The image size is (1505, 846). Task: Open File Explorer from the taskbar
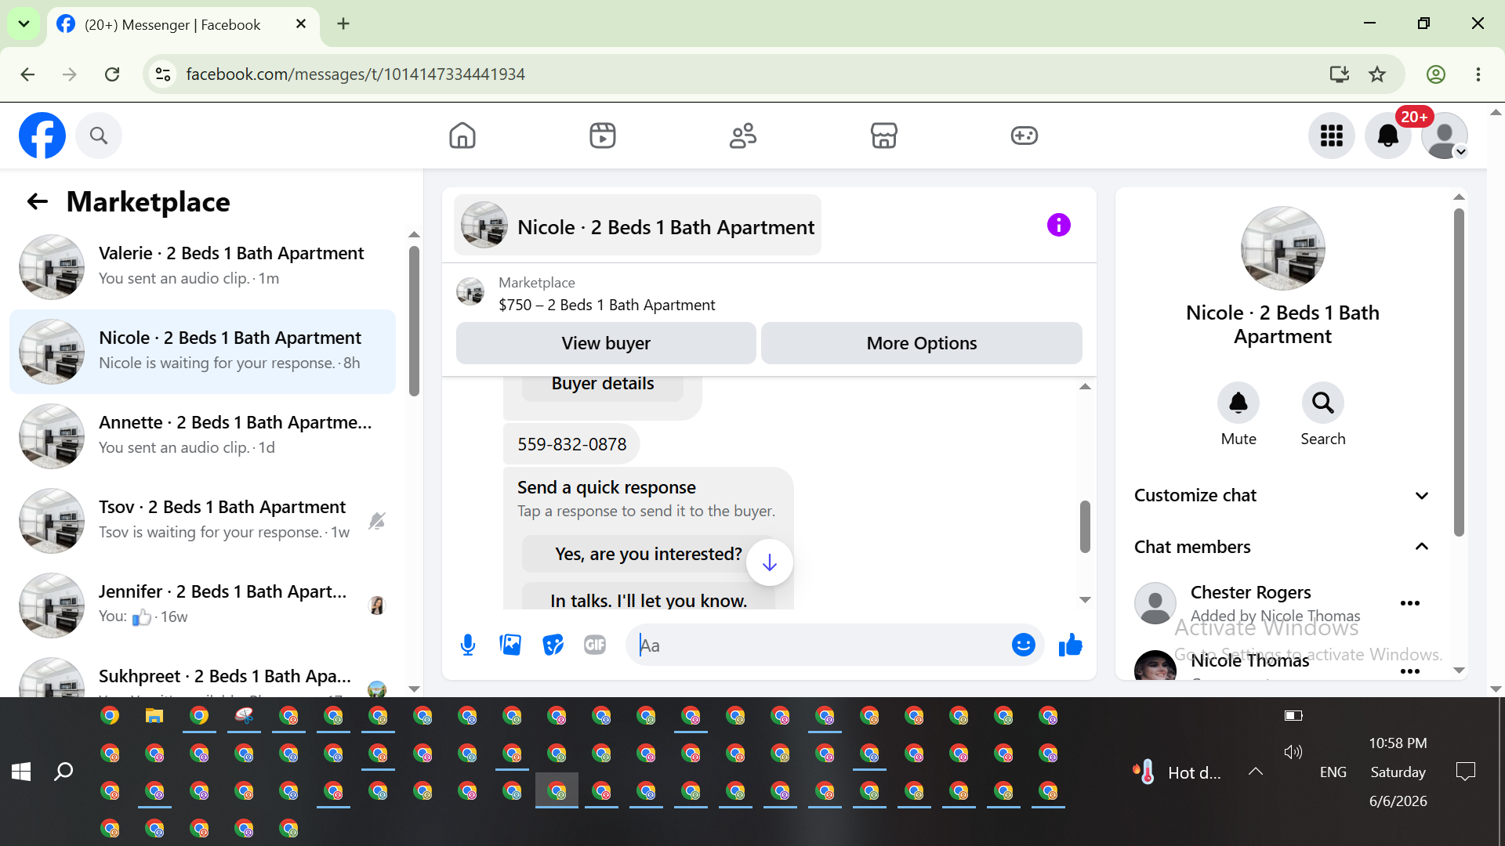(x=154, y=716)
